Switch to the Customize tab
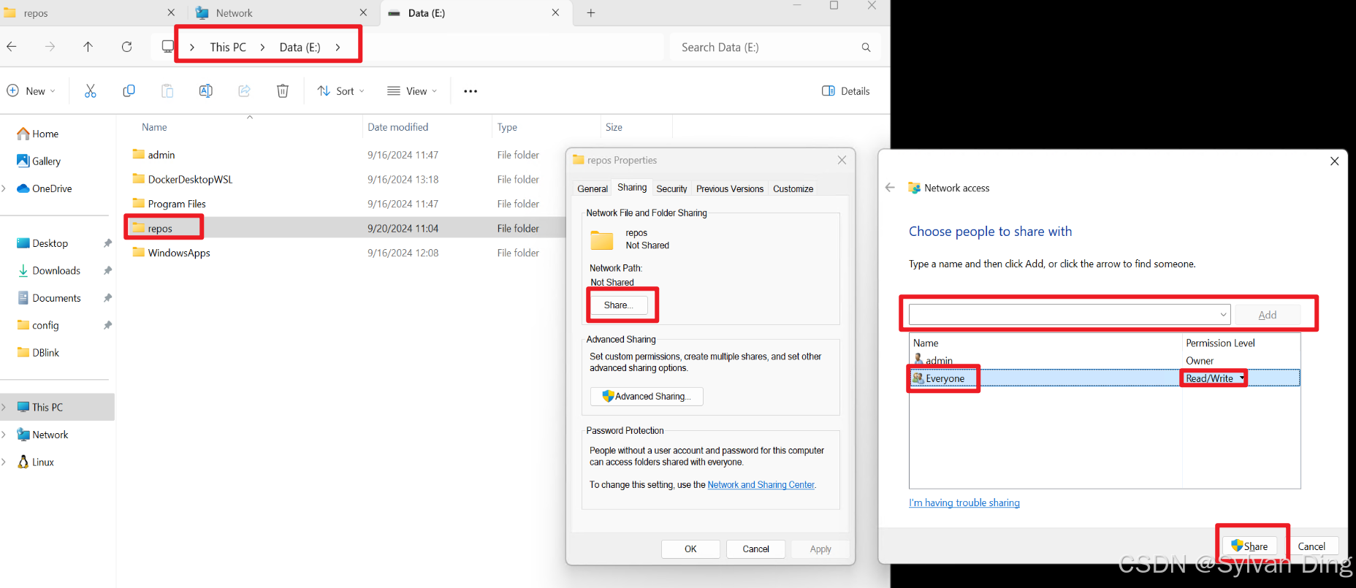Screen dimensions: 1356x588 click(x=793, y=188)
